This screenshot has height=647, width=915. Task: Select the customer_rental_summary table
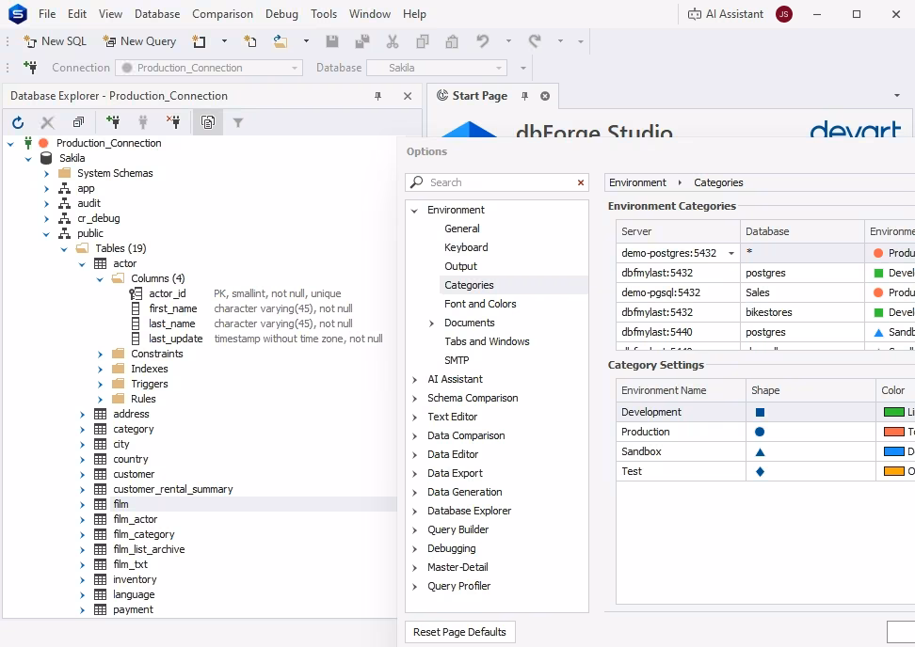pyautogui.click(x=172, y=489)
